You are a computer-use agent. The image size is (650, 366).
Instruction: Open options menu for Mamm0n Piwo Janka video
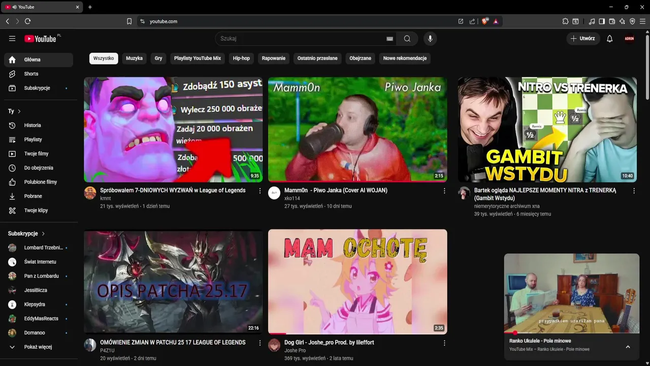(x=444, y=191)
